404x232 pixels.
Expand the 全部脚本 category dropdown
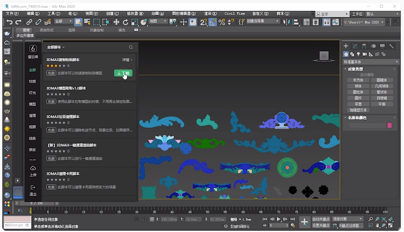tap(56, 47)
